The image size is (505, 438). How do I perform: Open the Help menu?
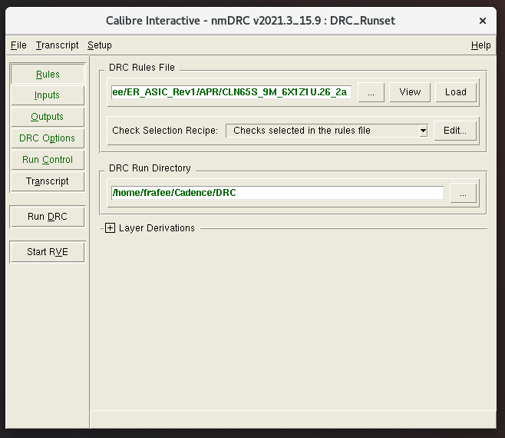[x=480, y=45]
